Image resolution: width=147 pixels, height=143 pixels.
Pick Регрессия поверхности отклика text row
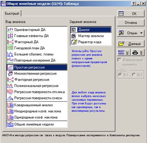[40, 92]
